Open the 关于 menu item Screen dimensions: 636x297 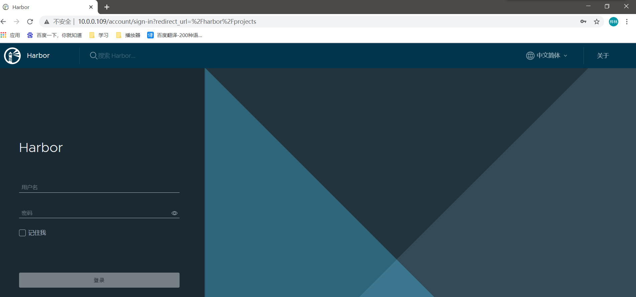coord(603,55)
